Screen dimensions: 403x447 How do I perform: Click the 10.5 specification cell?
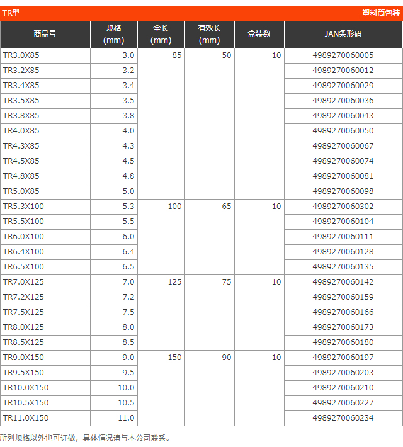tap(126, 403)
